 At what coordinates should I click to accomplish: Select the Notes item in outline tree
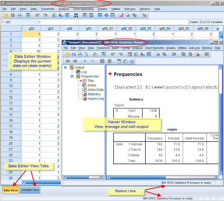click(x=92, y=85)
